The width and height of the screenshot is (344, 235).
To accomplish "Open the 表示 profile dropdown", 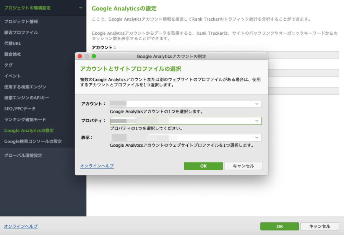I will coord(186,138).
